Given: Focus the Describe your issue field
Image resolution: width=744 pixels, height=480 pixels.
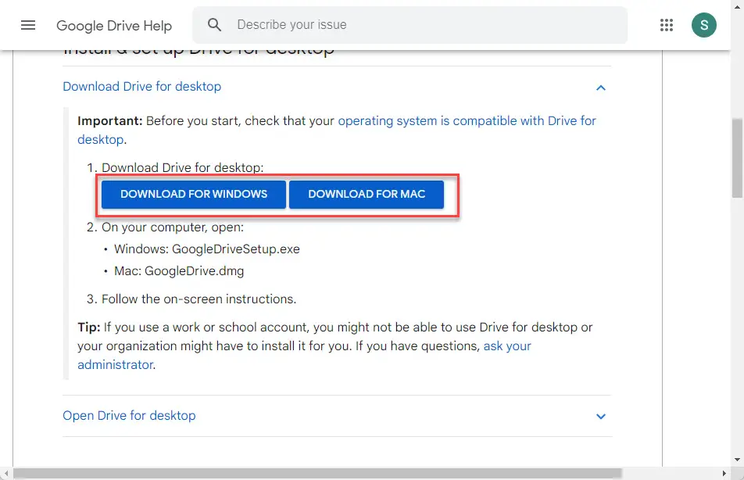Looking at the screenshot, I should (x=410, y=25).
